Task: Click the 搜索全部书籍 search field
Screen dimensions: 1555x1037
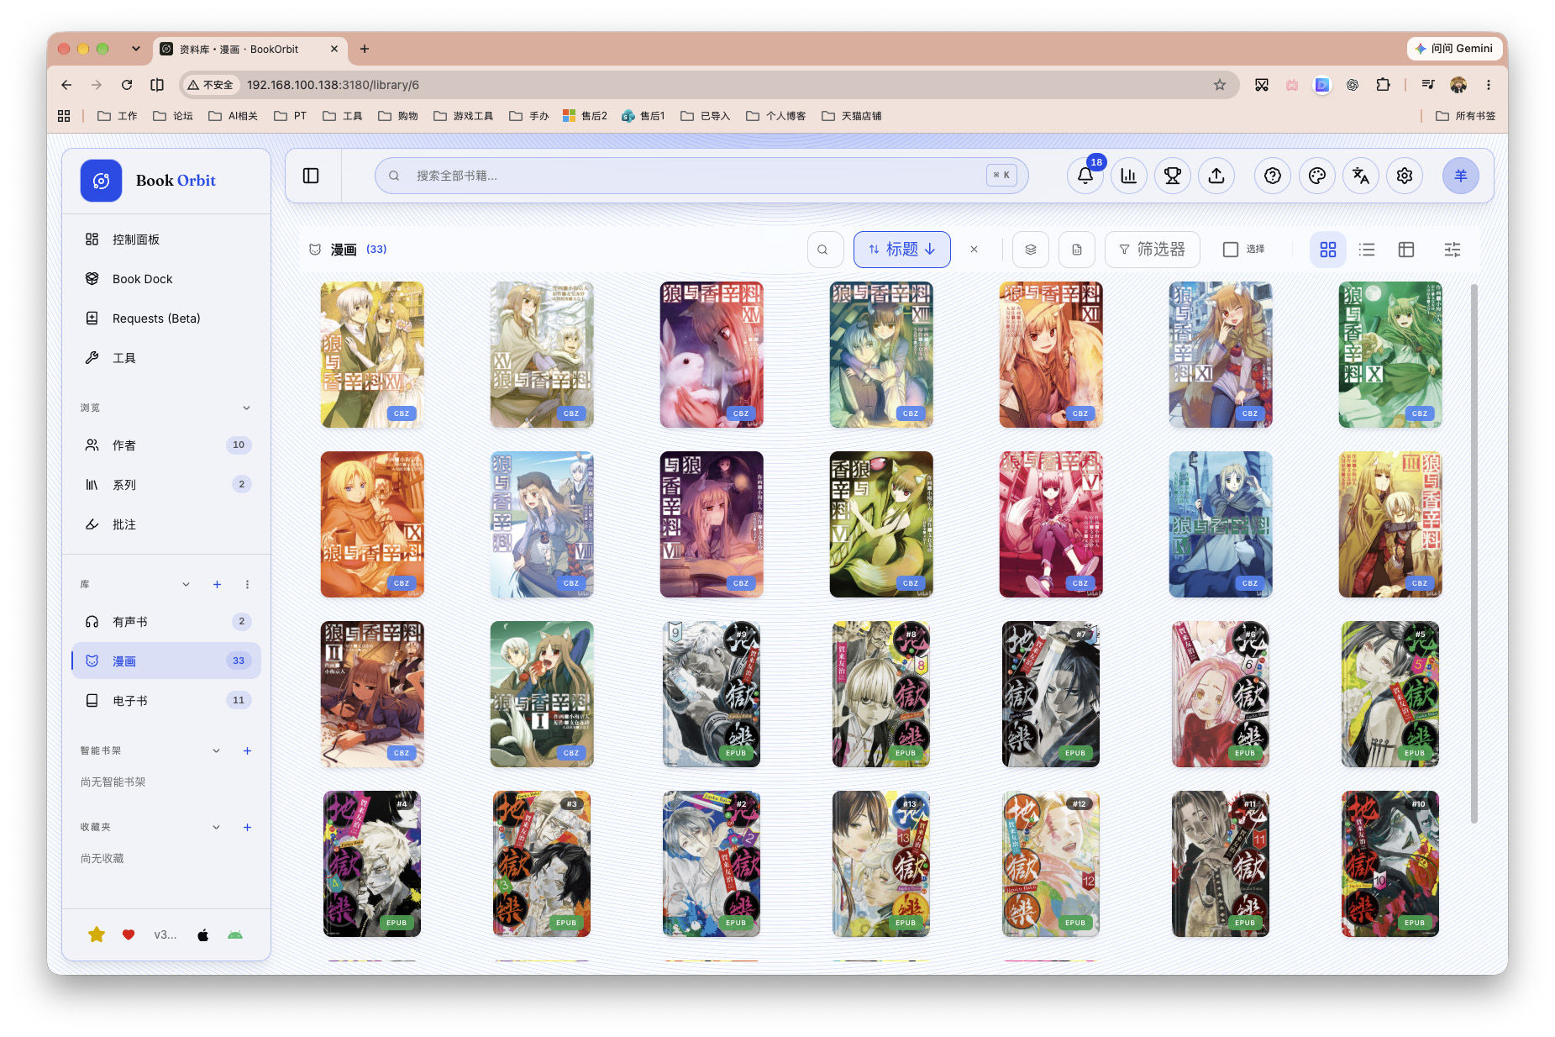Action: (701, 176)
